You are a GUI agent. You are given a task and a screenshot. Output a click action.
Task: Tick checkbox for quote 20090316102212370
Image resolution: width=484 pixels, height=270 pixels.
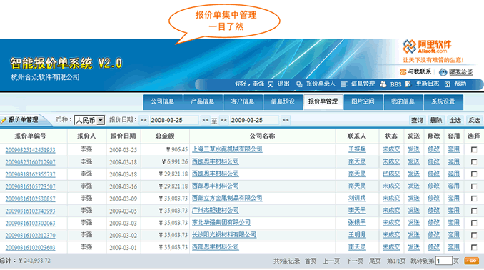(474, 235)
